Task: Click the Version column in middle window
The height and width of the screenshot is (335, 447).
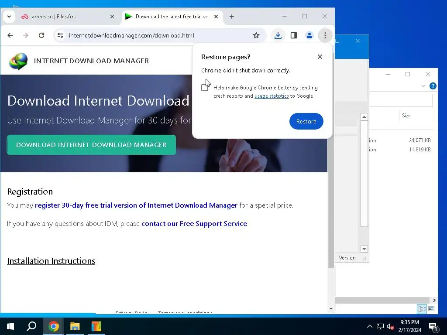Action: pos(347,258)
